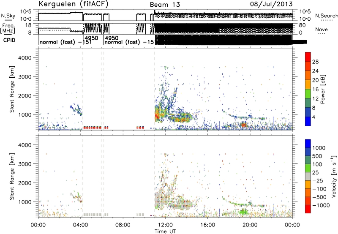Pick the gray segment of Velocity colorbar
Viewport: 338px width, 234px height.
[x=308, y=176]
